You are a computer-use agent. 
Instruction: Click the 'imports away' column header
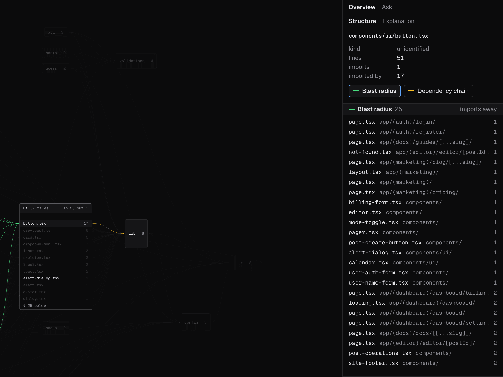[478, 109]
